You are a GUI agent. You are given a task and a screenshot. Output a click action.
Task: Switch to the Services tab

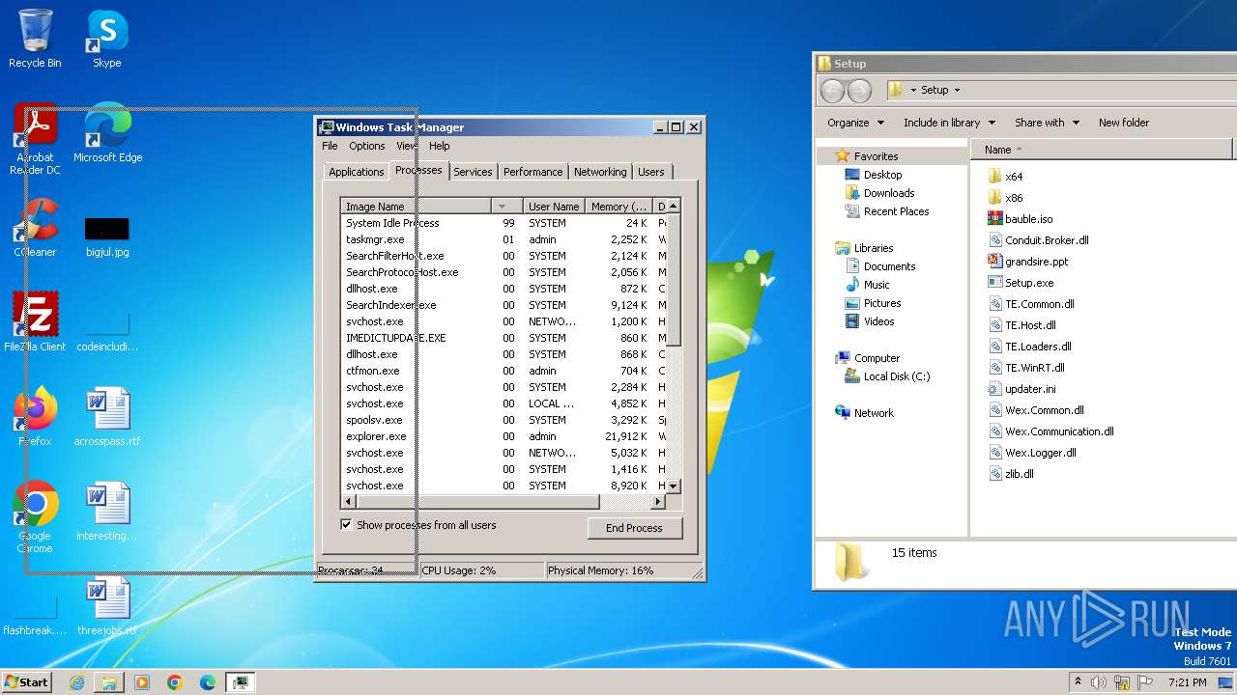(473, 172)
